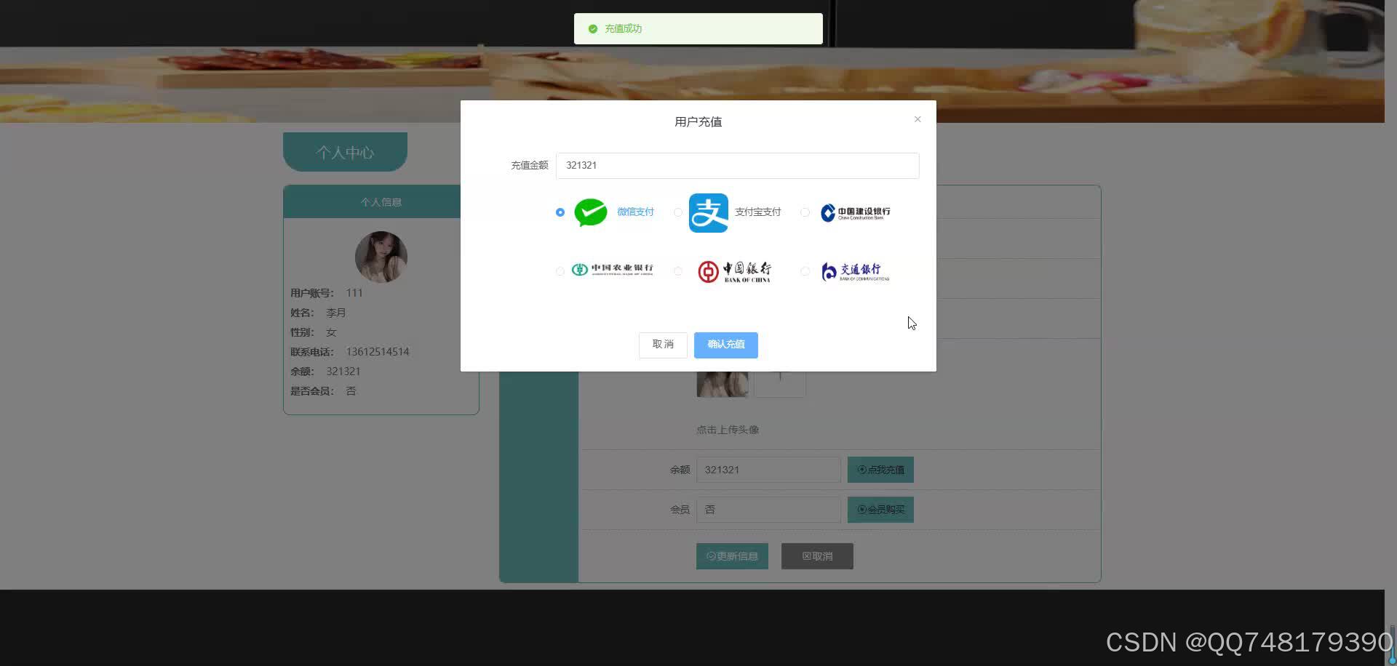This screenshot has height=666, width=1397.
Task: Click 取消 to cancel the recharge
Action: (662, 345)
